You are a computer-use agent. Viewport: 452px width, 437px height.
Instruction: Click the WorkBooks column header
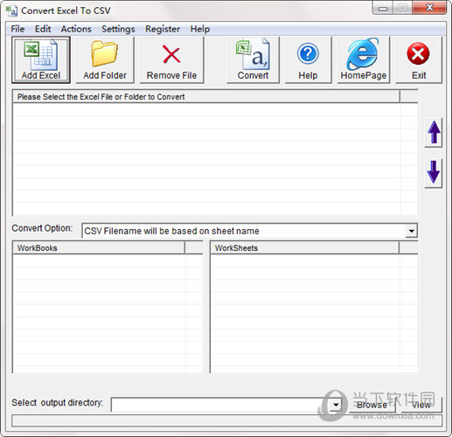pos(99,248)
